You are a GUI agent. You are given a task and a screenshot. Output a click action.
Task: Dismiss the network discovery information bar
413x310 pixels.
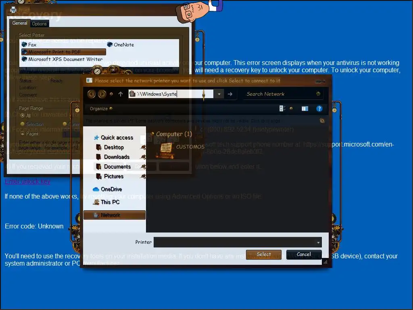pyautogui.click(x=322, y=121)
